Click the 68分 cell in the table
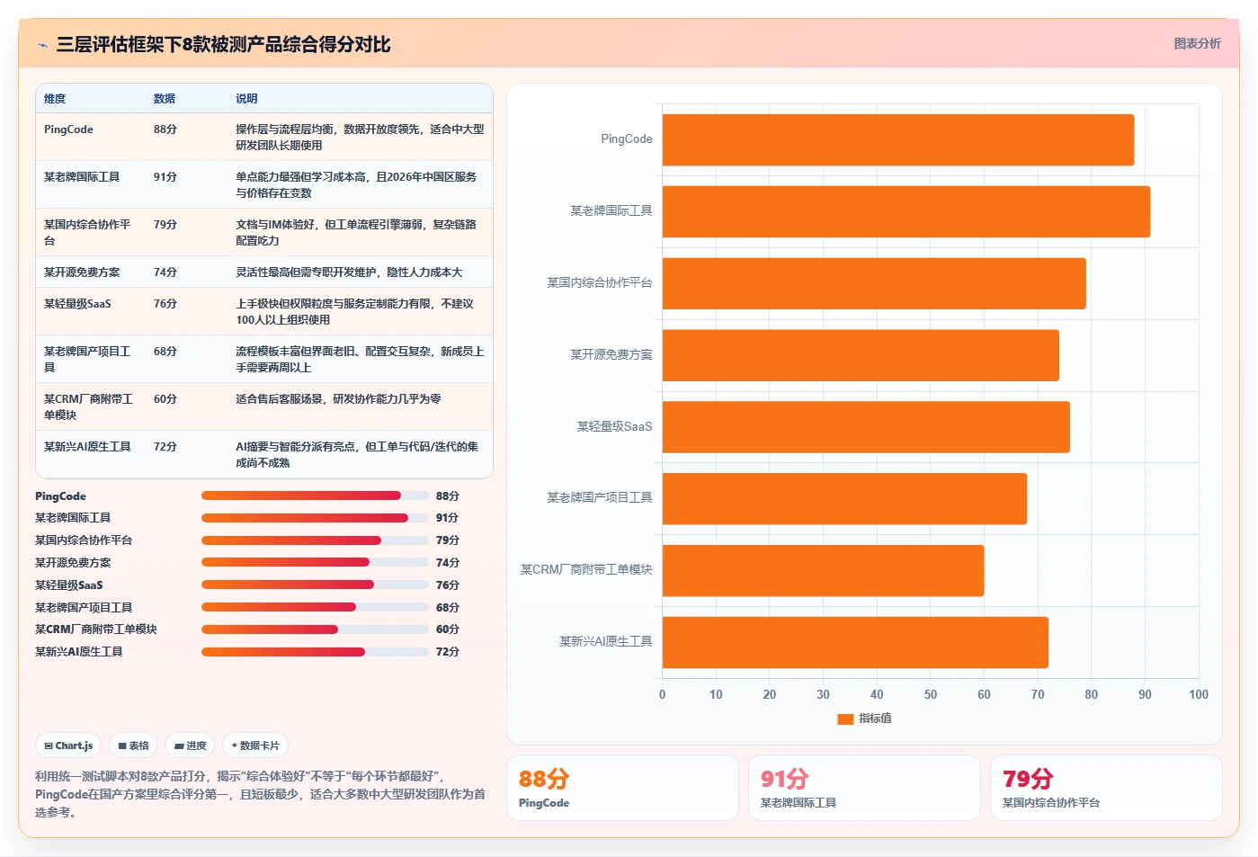This screenshot has width=1258, height=857. coord(165,352)
